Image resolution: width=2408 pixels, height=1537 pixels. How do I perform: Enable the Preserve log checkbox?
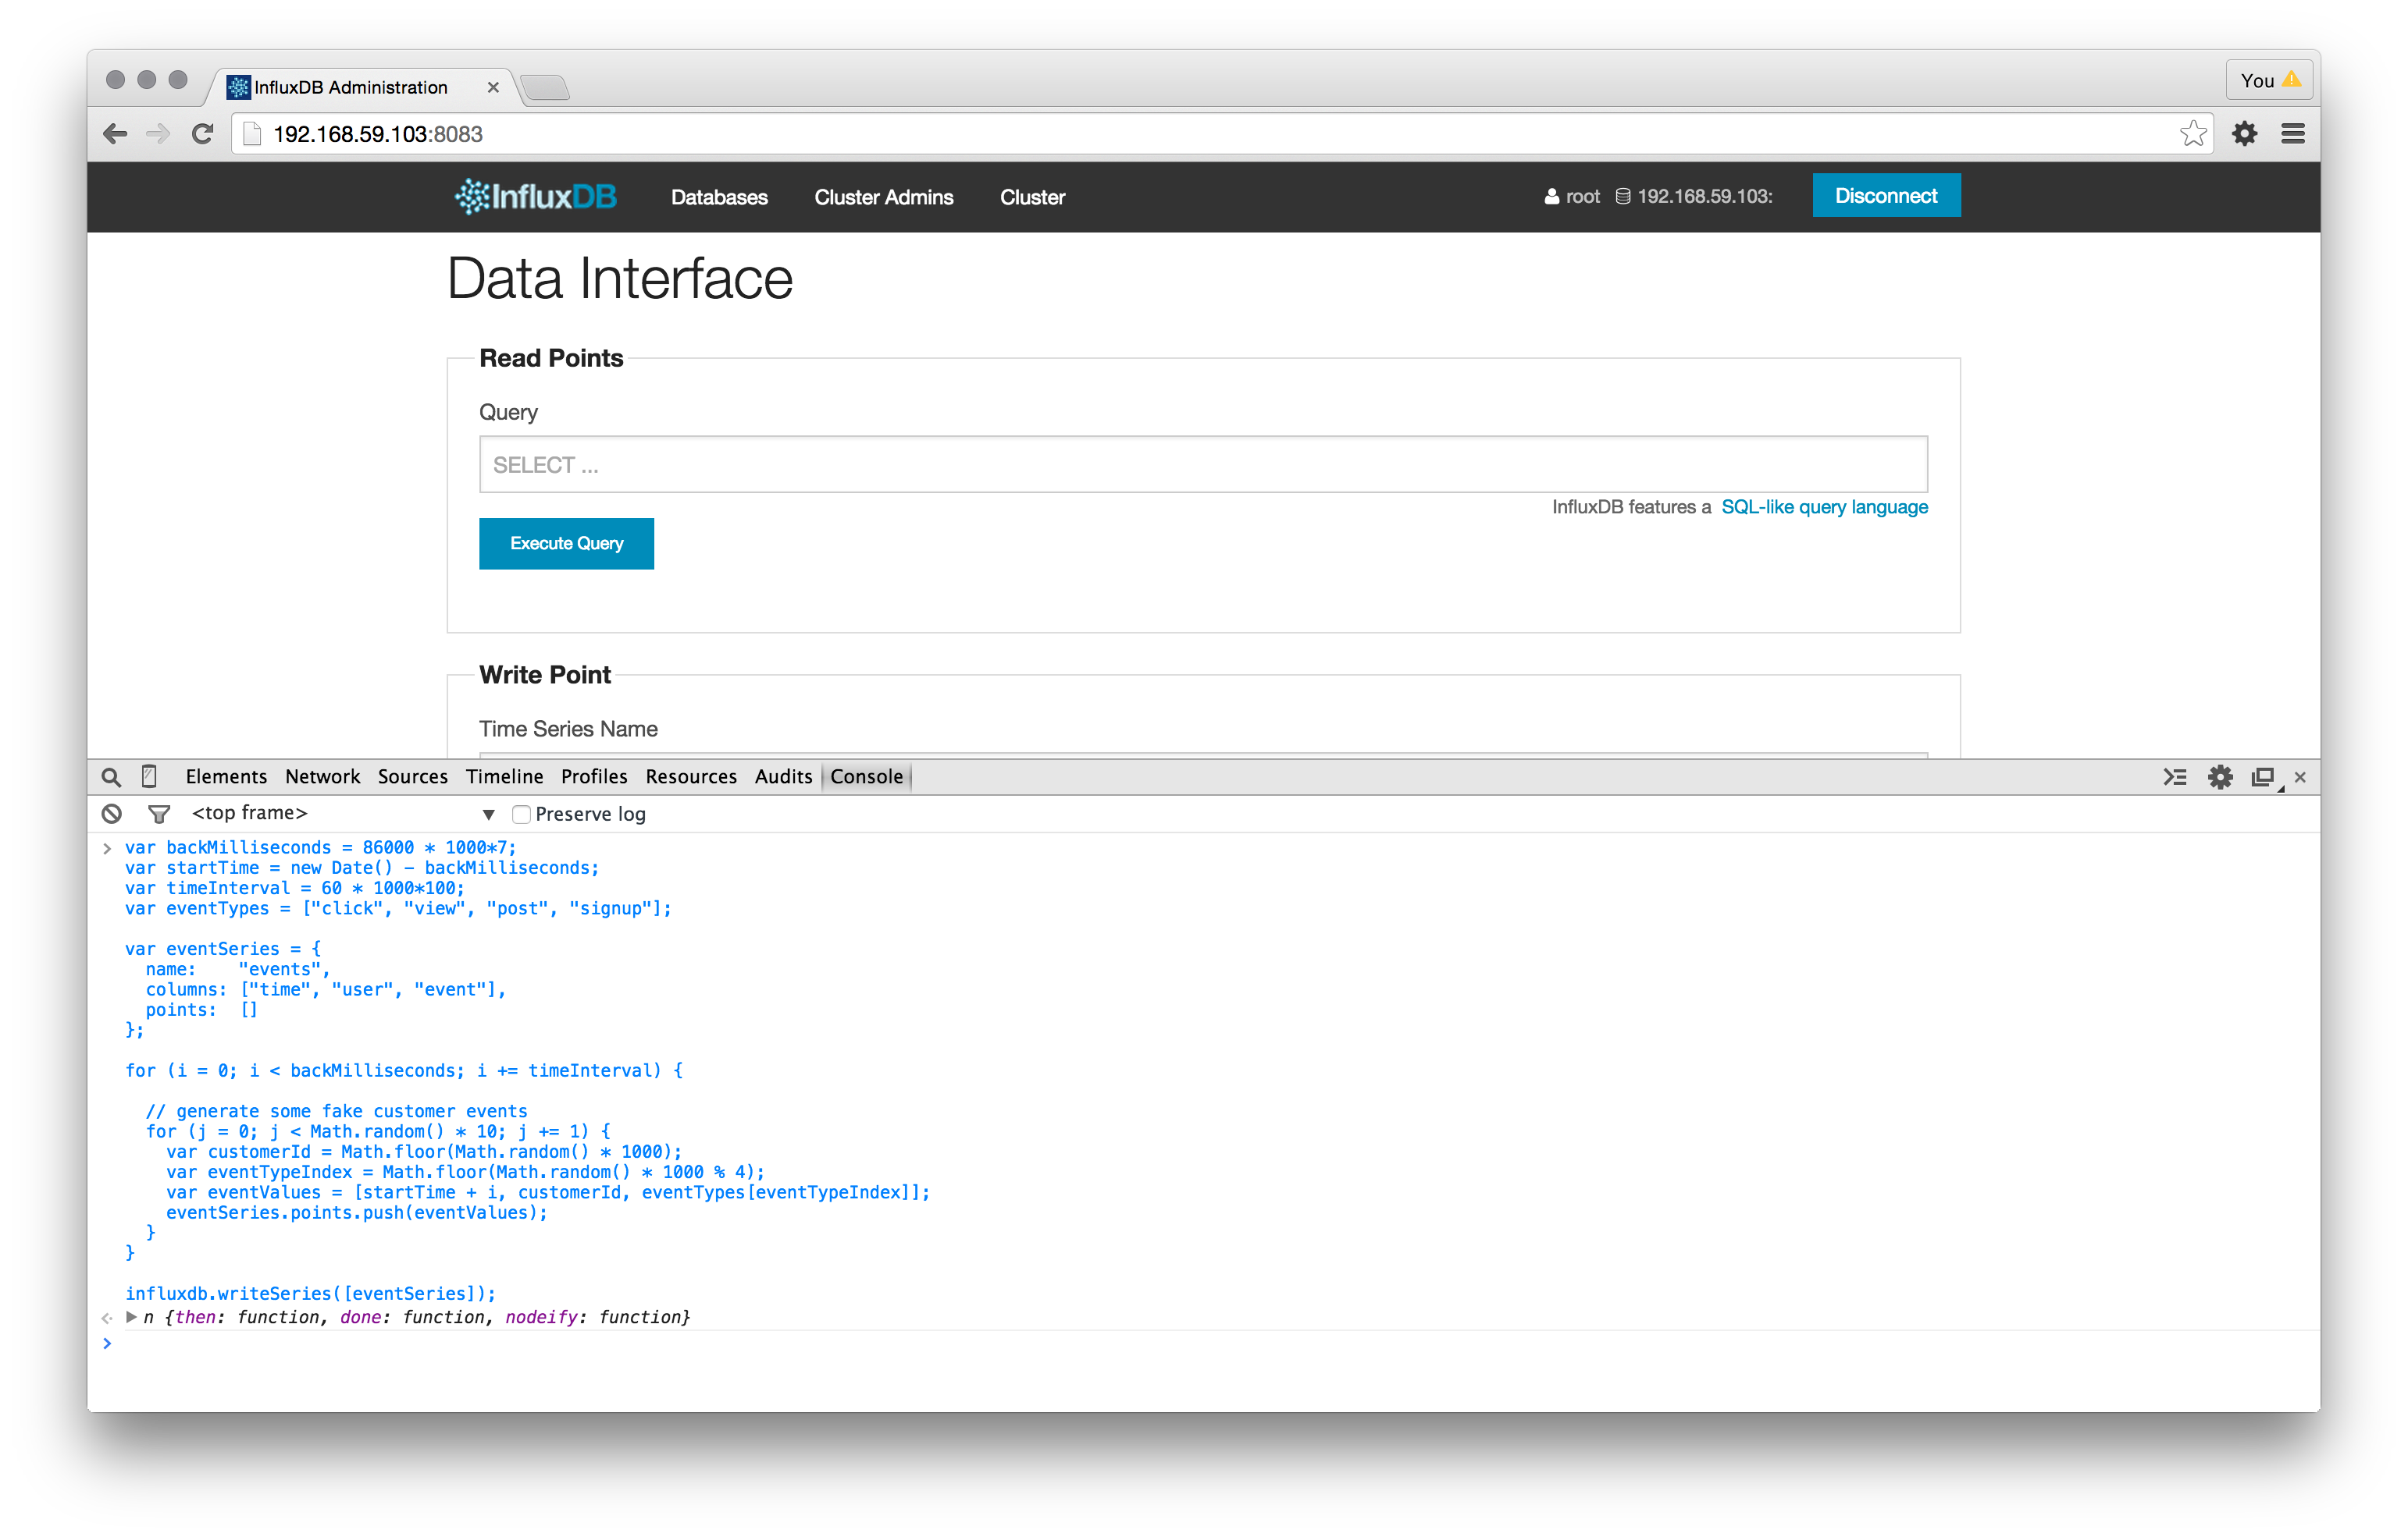coord(522,814)
